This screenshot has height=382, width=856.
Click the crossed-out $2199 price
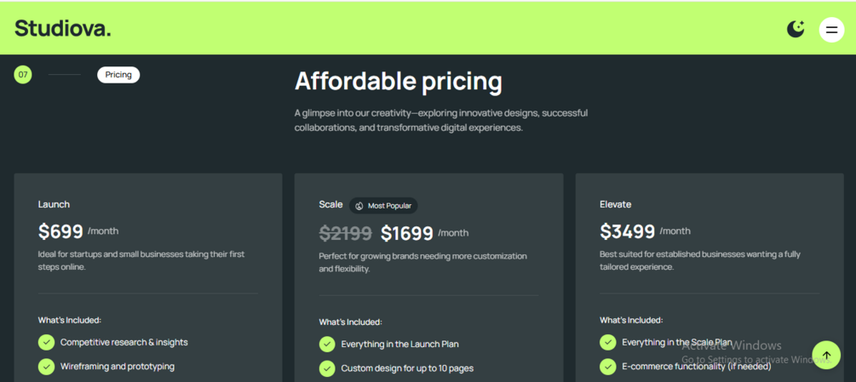coord(345,233)
